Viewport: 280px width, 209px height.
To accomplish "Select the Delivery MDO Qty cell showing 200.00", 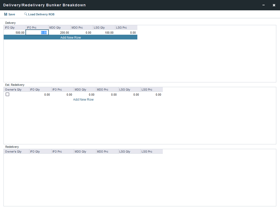I will [x=59, y=33].
